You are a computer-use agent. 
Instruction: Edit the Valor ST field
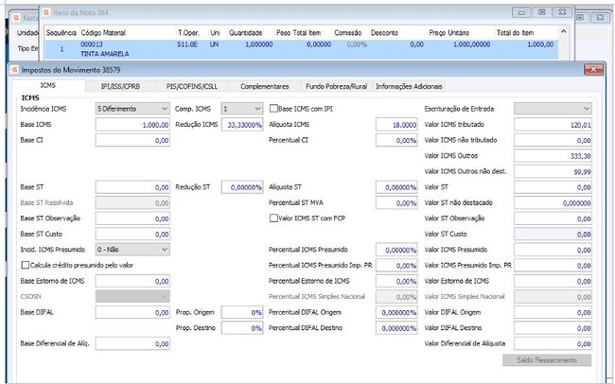tap(553, 187)
